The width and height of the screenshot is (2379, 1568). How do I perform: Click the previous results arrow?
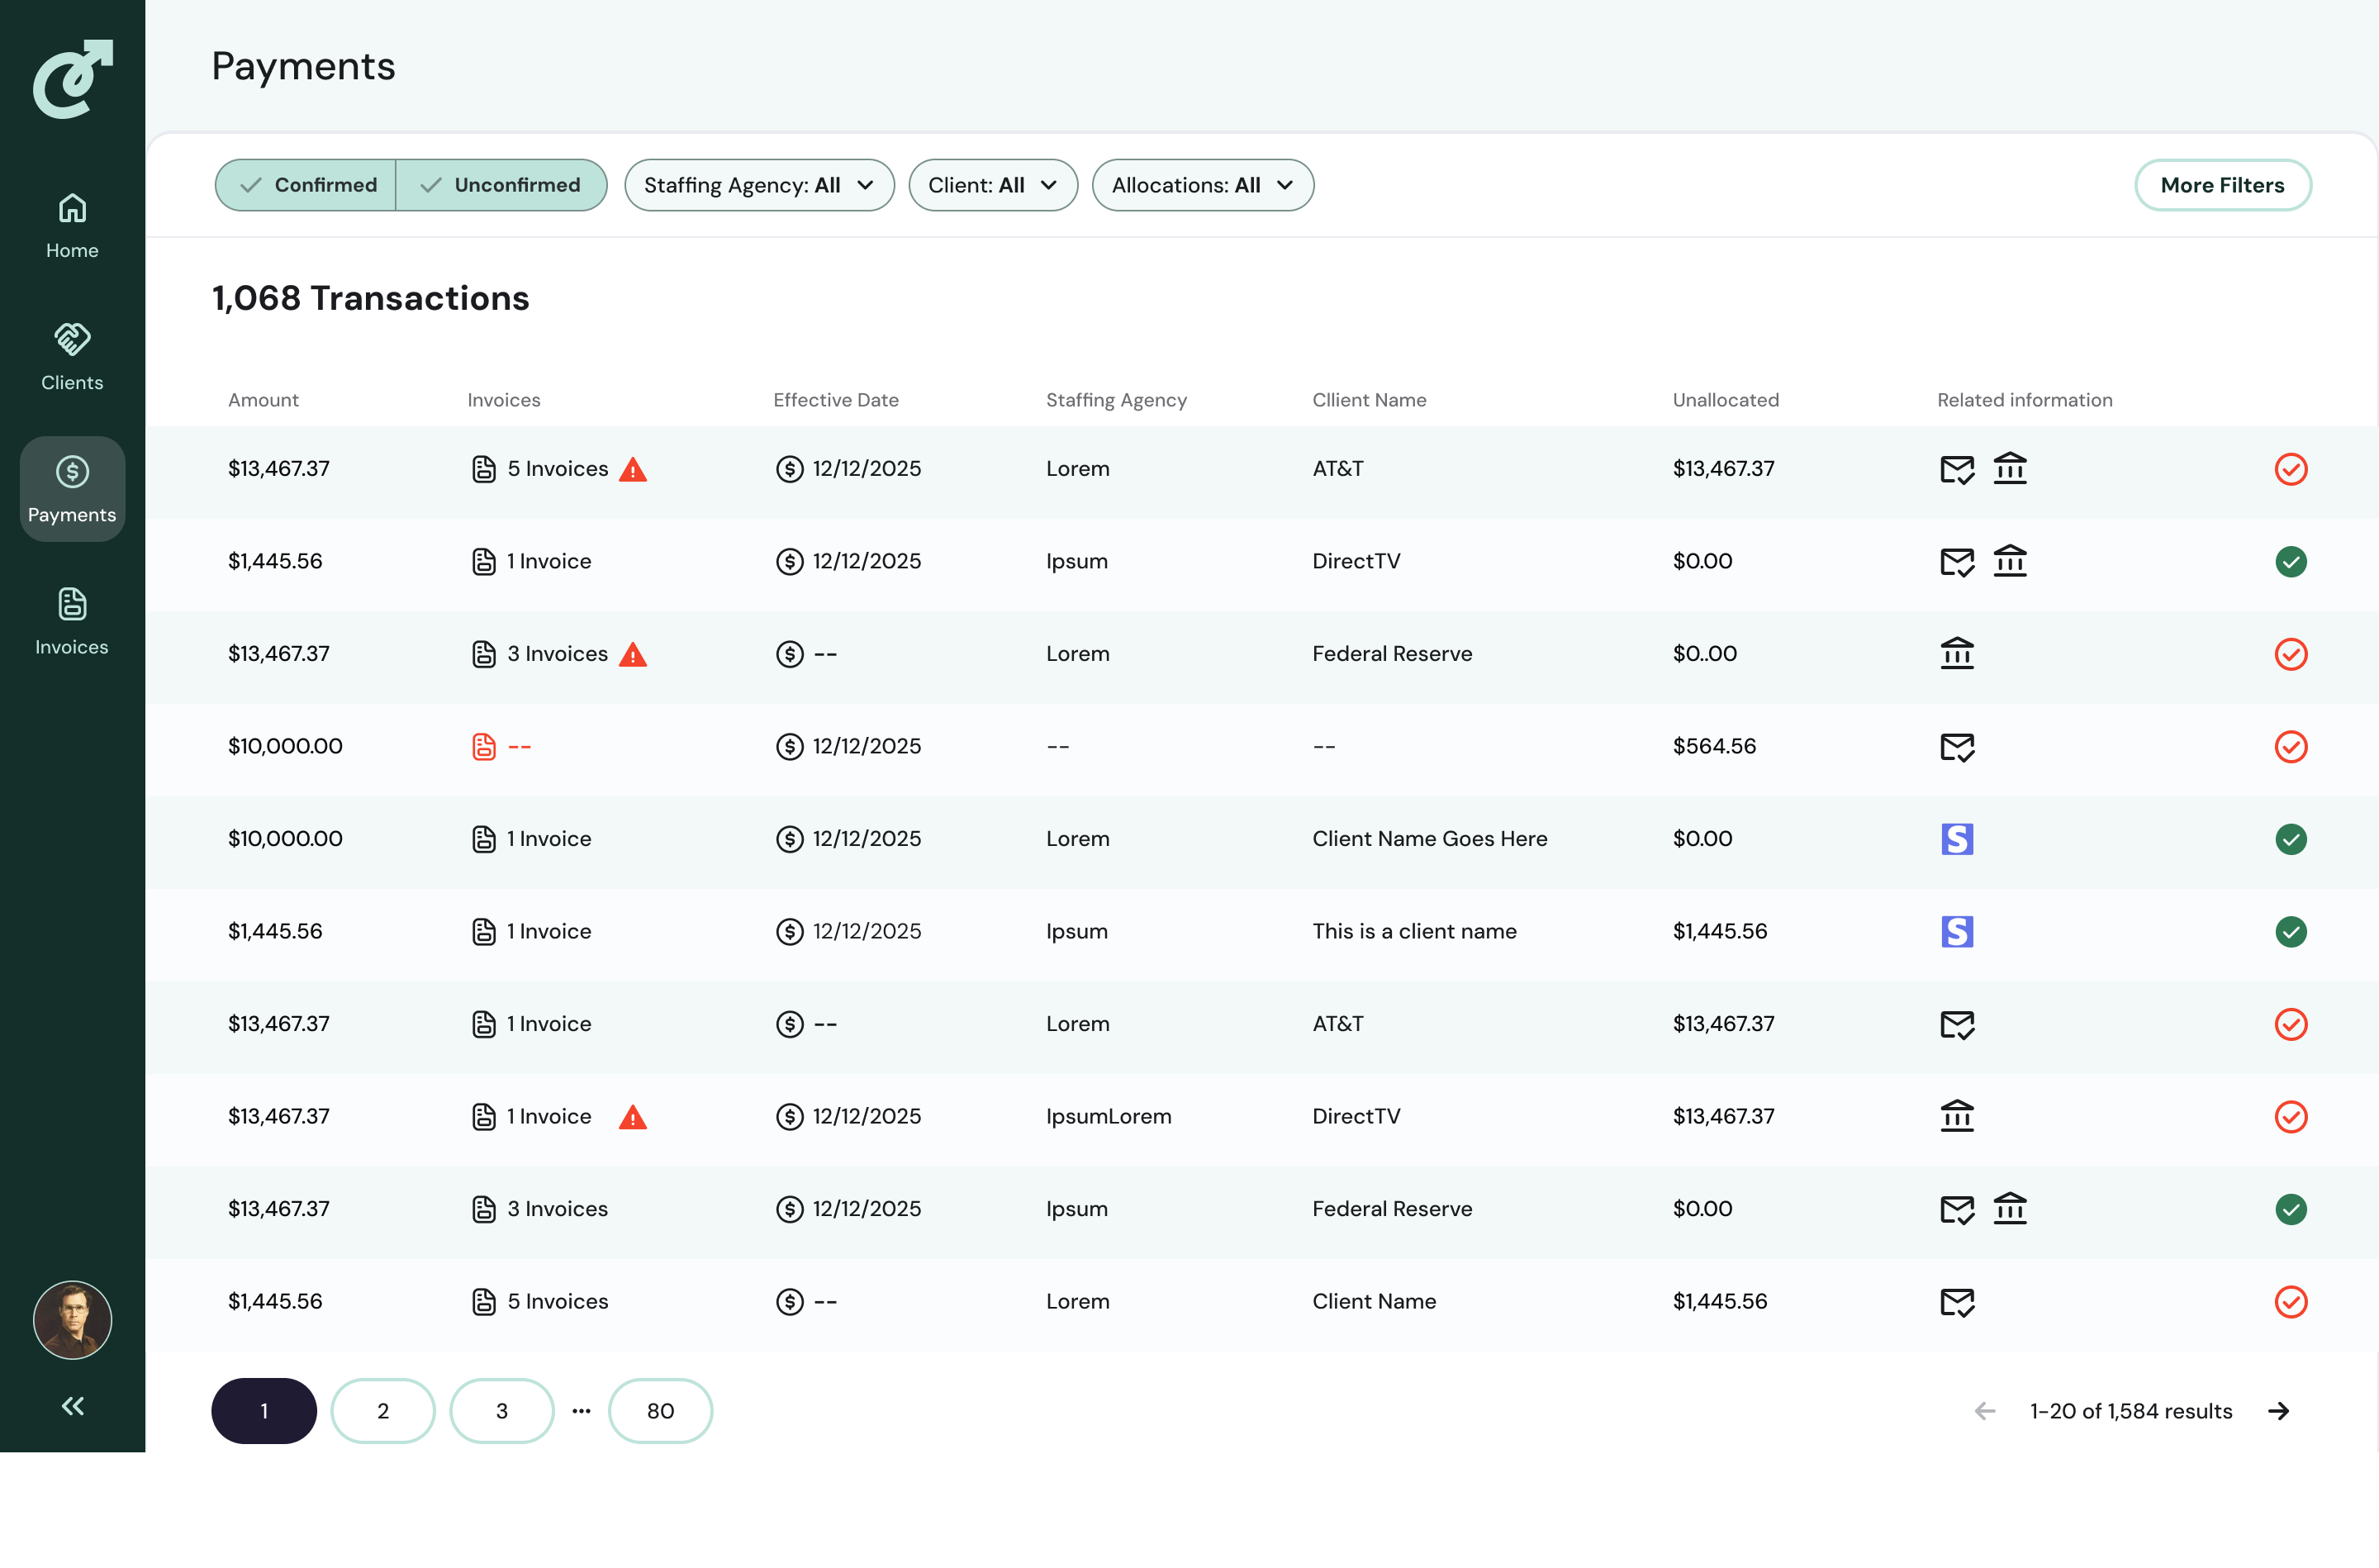1985,1411
